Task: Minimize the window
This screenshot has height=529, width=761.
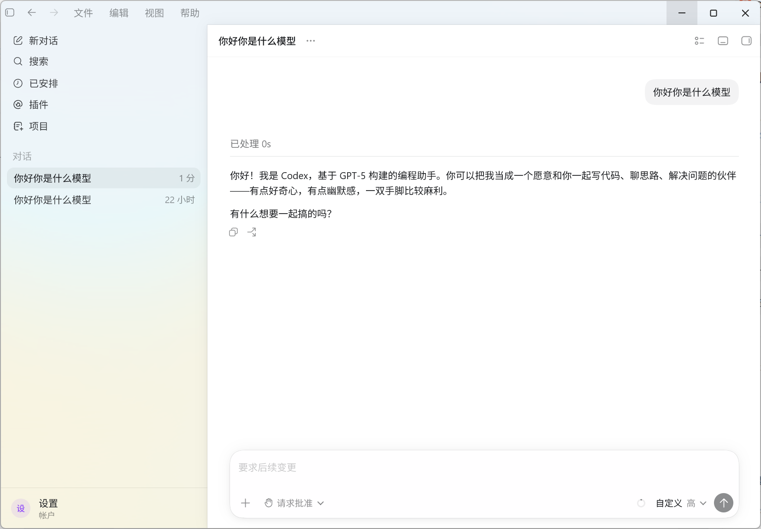Action: 682,13
